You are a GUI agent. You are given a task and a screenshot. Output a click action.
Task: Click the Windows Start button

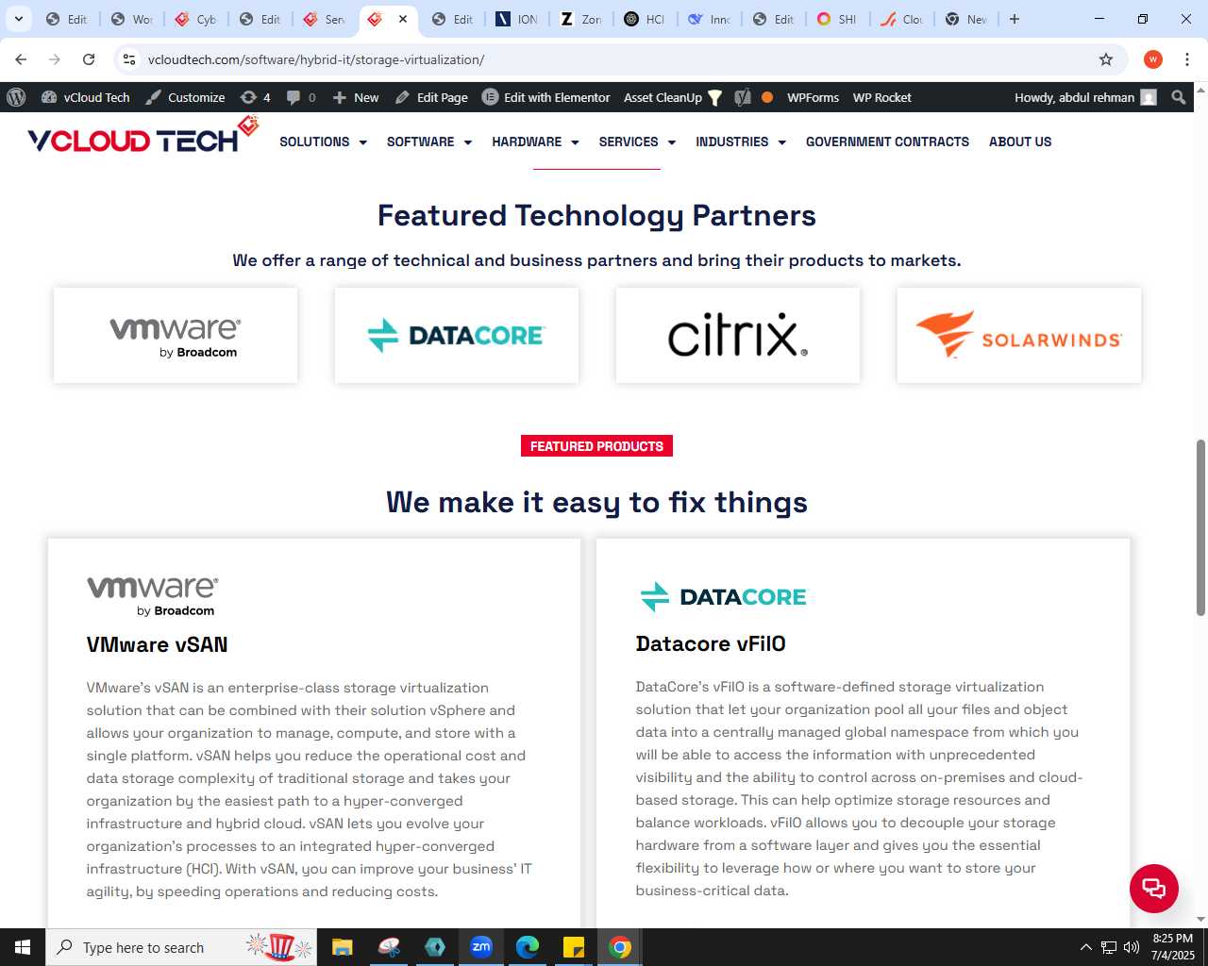pos(23,947)
